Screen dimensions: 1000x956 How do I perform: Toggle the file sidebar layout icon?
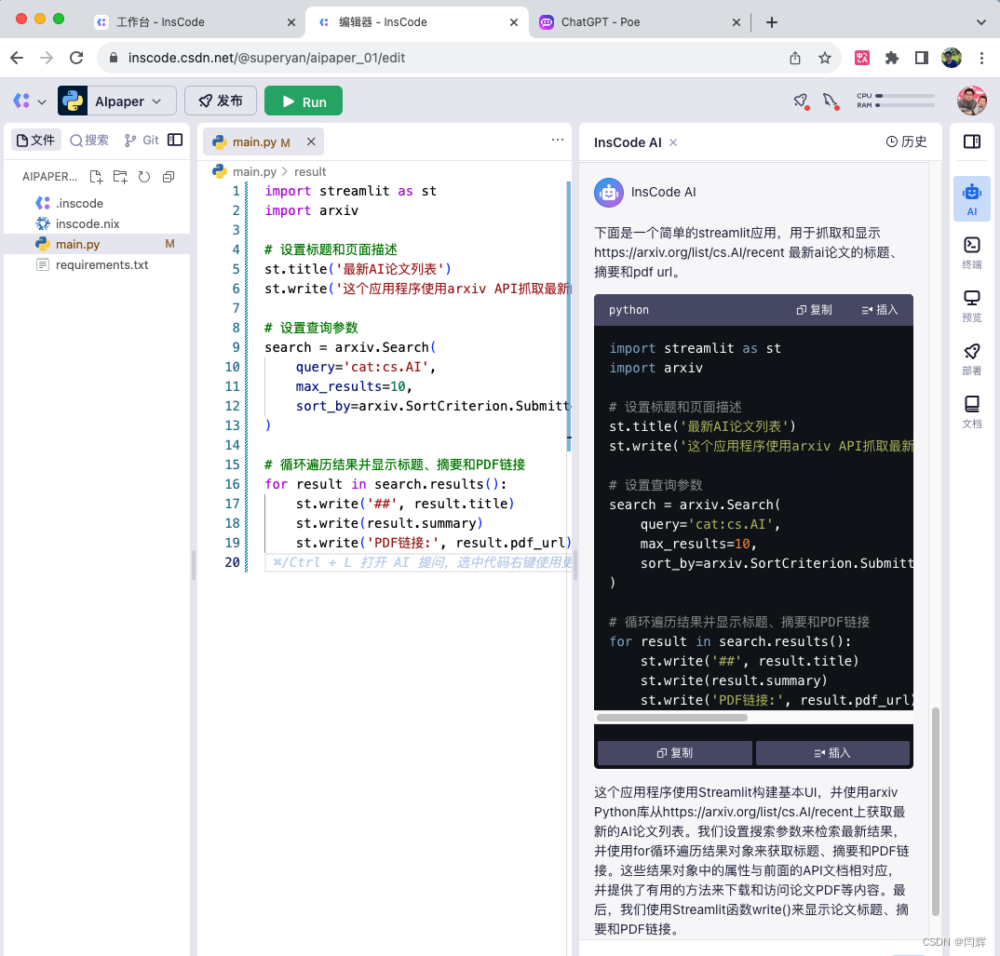[175, 140]
